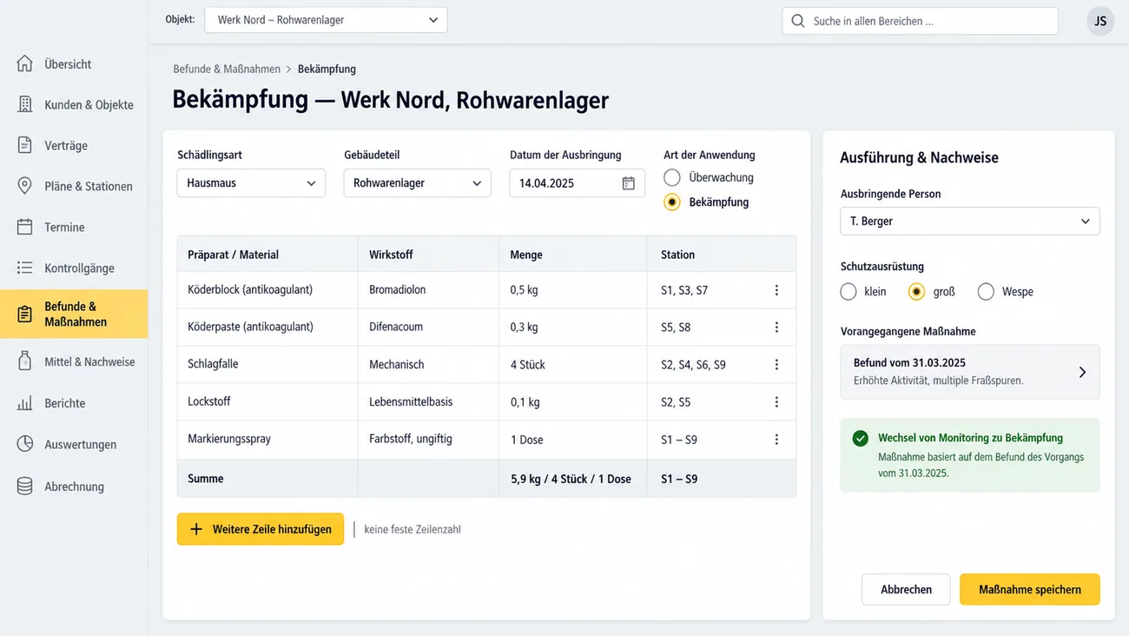Viewport: 1129px width, 636px height.
Task: Open Schädlingsart dropdown Hausmaus
Action: point(251,183)
